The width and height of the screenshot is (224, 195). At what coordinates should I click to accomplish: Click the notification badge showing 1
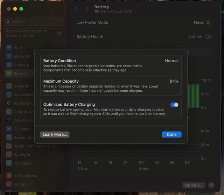click(x=59, y=33)
